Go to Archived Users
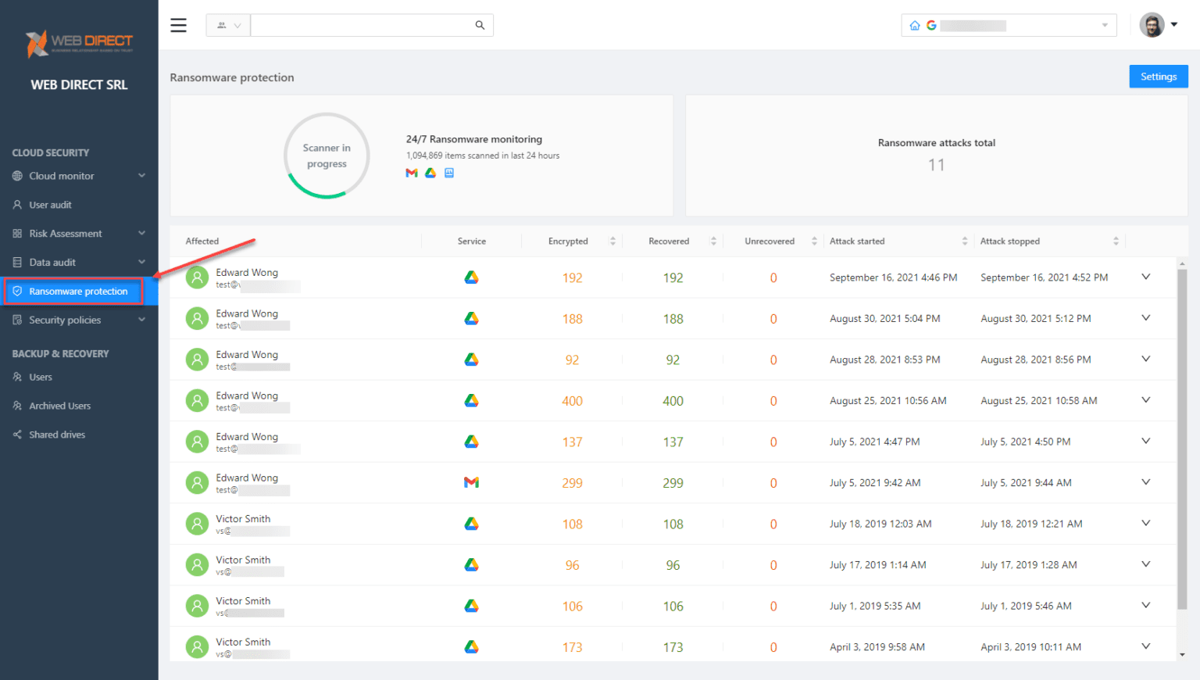 [59, 406]
